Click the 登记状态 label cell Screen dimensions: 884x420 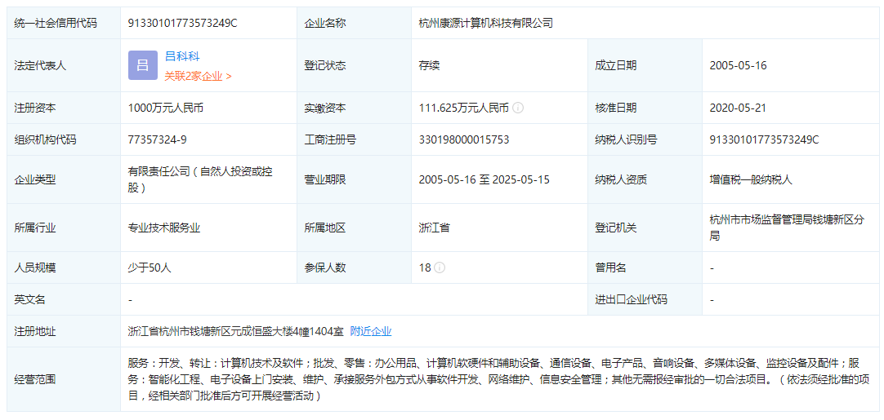click(x=354, y=65)
